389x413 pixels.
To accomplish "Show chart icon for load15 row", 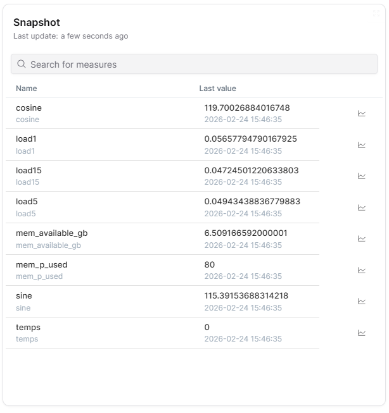I will click(x=362, y=176).
